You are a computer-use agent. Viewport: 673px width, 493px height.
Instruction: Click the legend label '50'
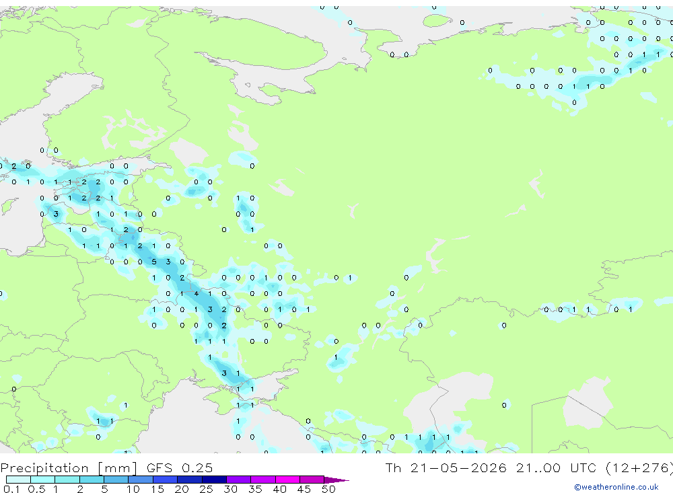tap(328, 489)
